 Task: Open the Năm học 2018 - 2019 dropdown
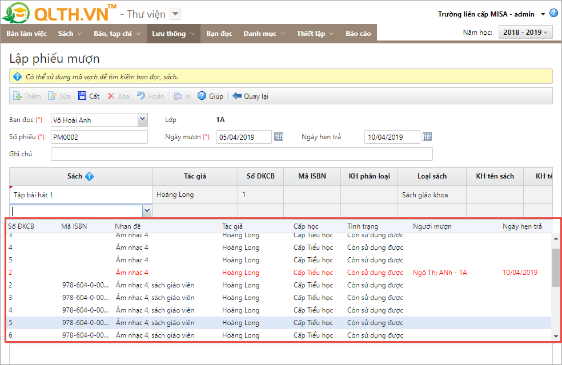click(x=525, y=33)
